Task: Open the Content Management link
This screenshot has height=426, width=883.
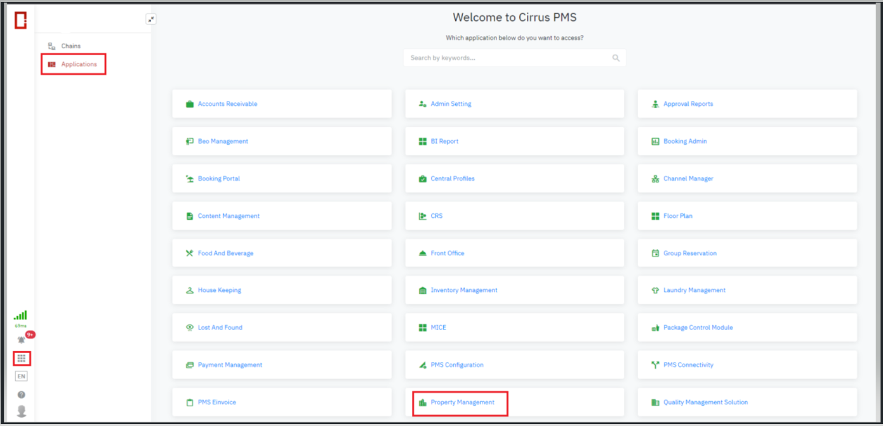Action: (x=229, y=216)
